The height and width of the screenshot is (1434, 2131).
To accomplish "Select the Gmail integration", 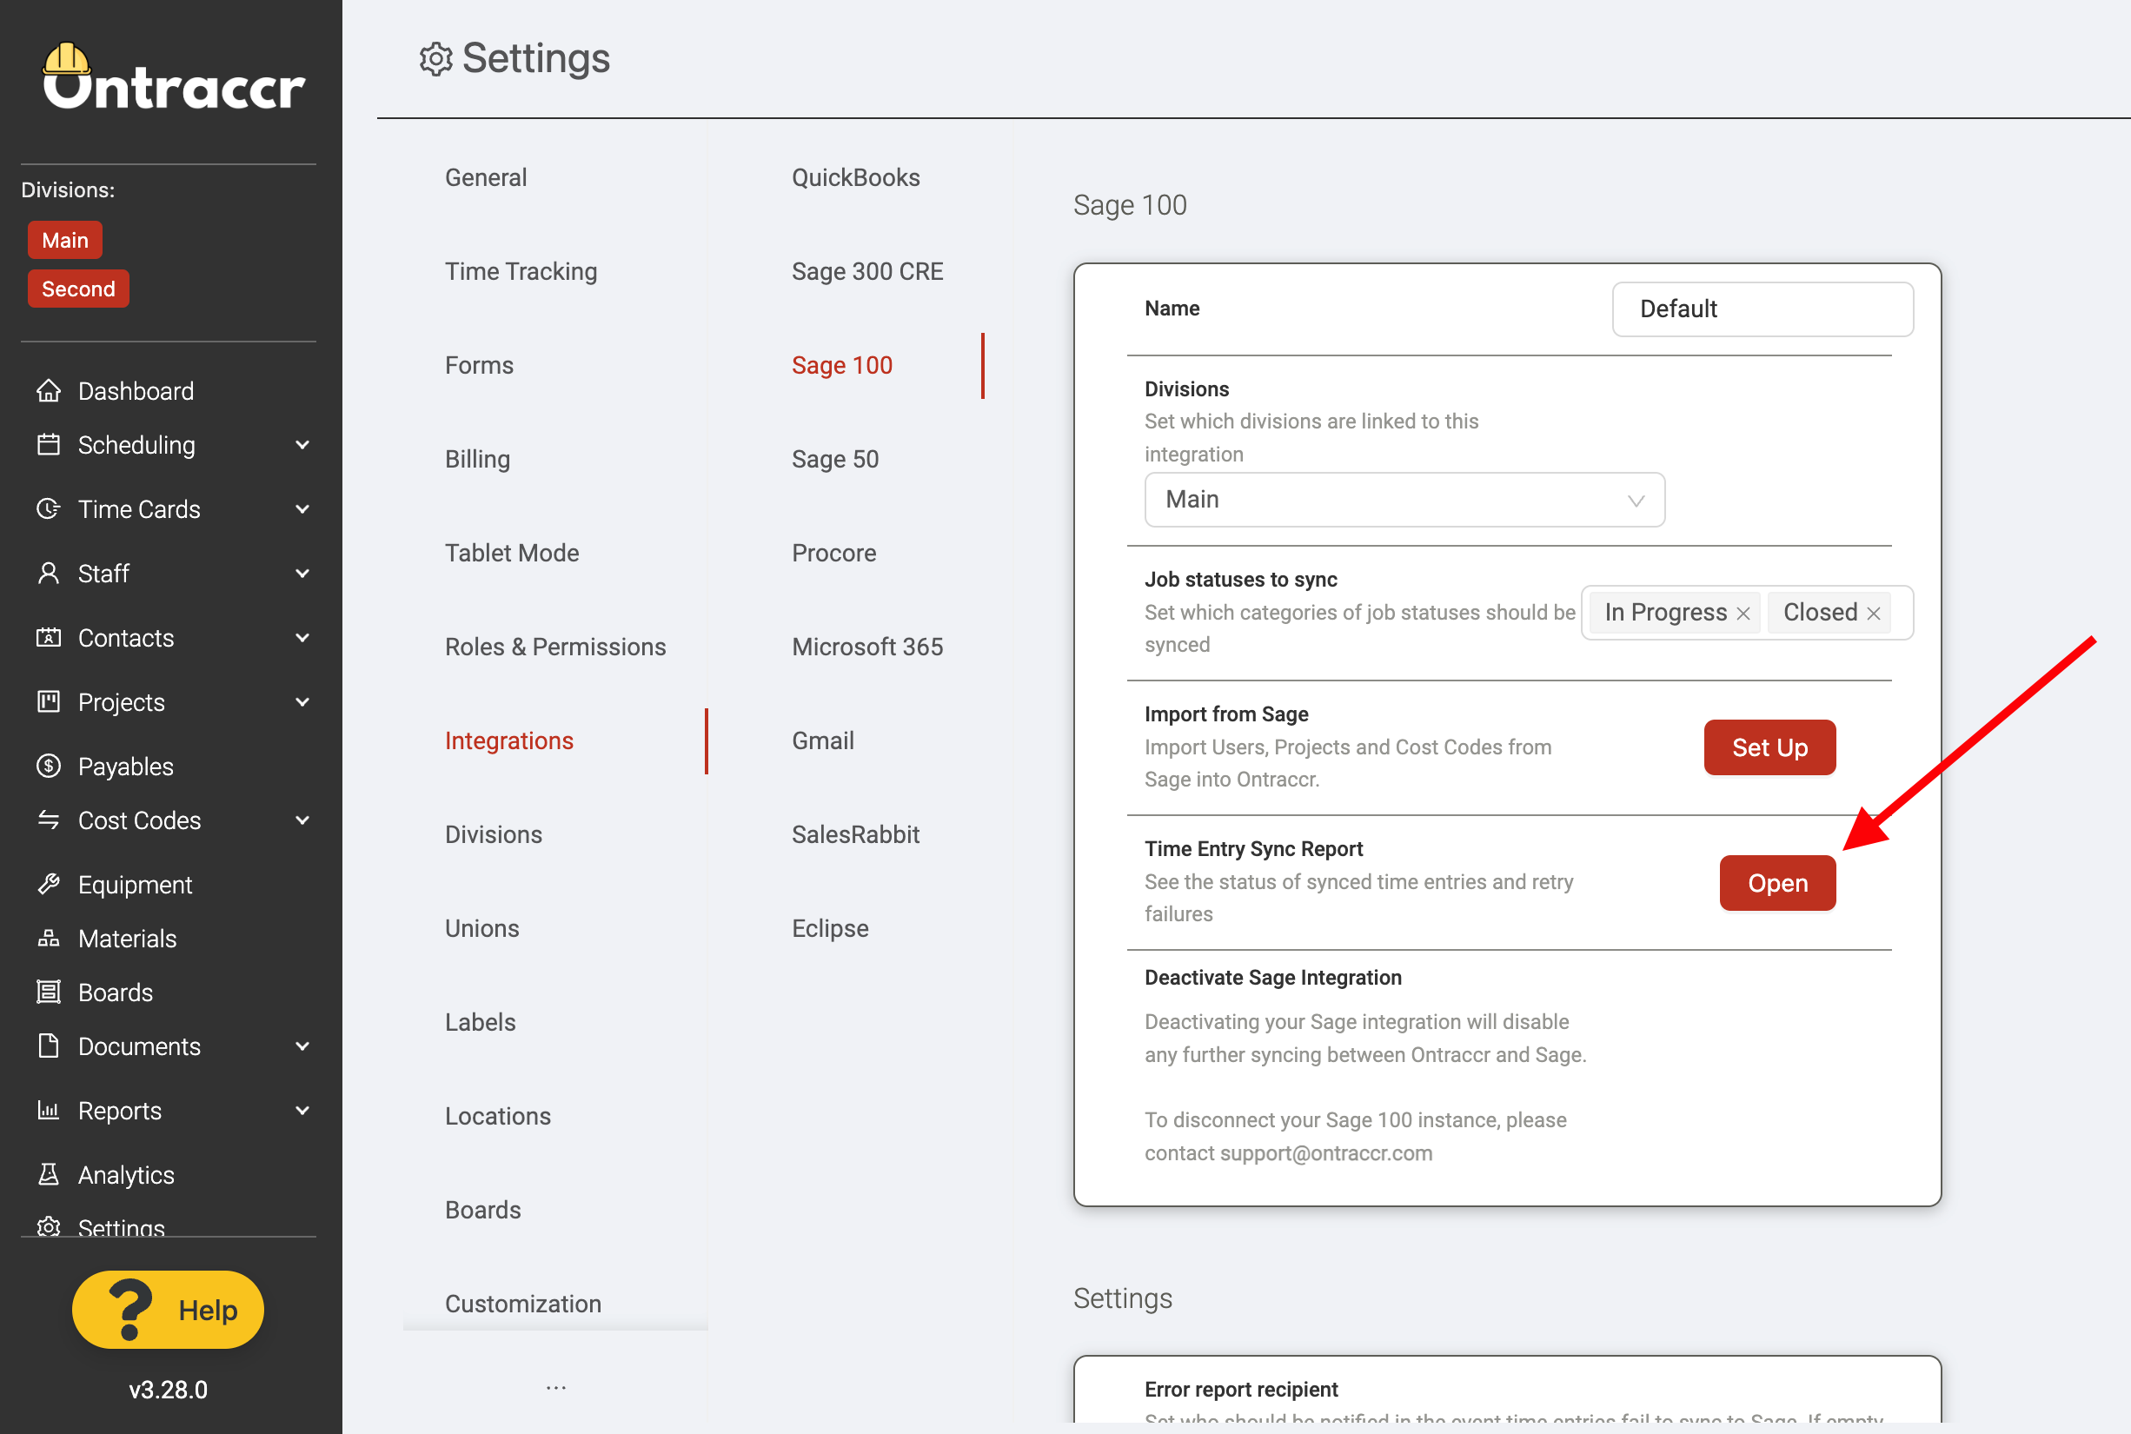I will [x=822, y=740].
